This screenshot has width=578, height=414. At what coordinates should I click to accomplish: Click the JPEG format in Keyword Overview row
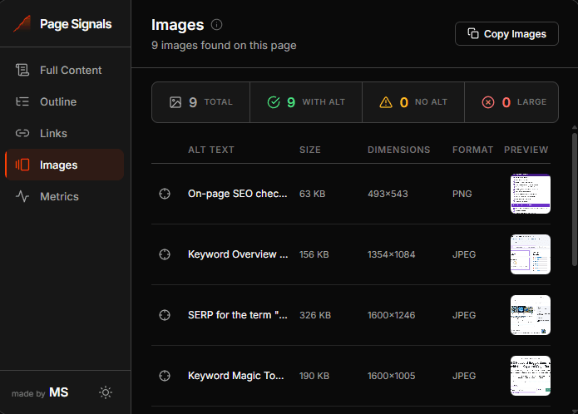464,254
